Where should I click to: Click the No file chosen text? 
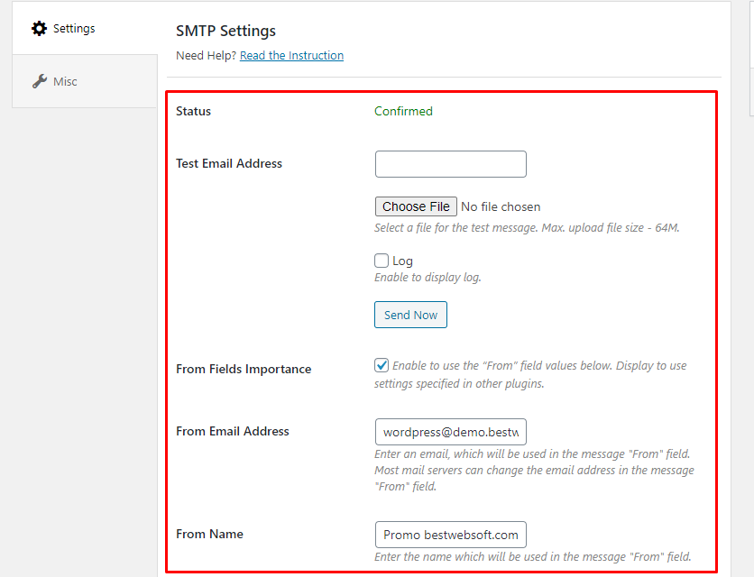tap(501, 206)
